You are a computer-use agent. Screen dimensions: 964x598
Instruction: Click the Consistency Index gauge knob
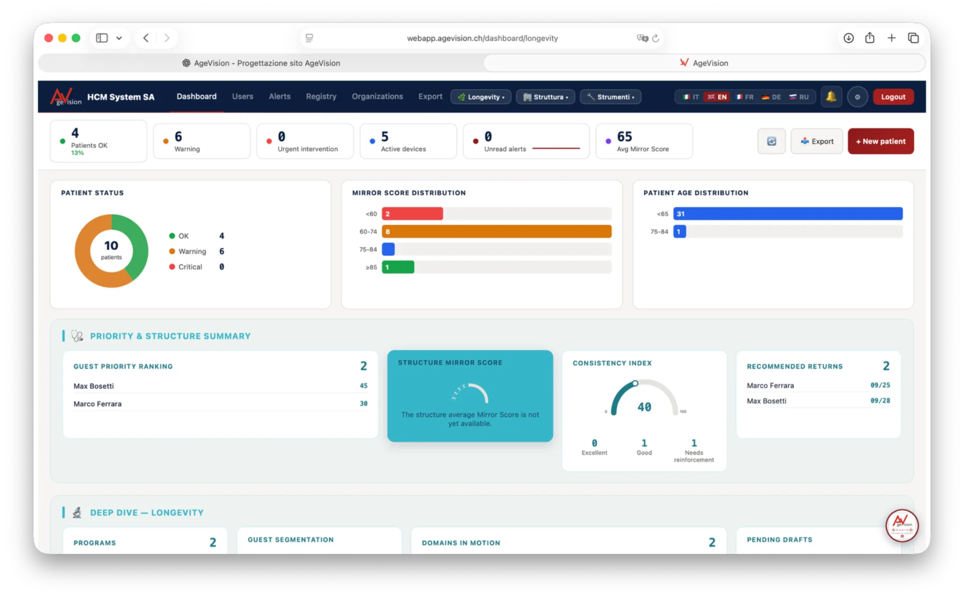[x=635, y=383]
